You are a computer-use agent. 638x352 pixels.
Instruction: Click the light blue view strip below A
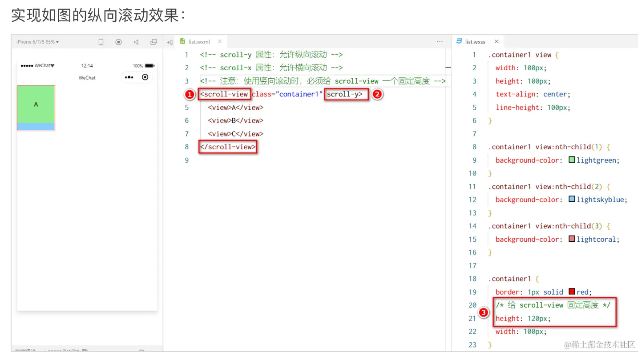tap(36, 127)
